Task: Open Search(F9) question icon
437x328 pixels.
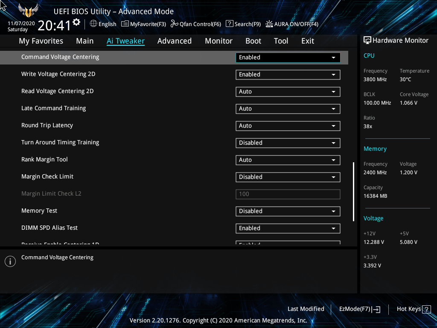Action: click(229, 24)
